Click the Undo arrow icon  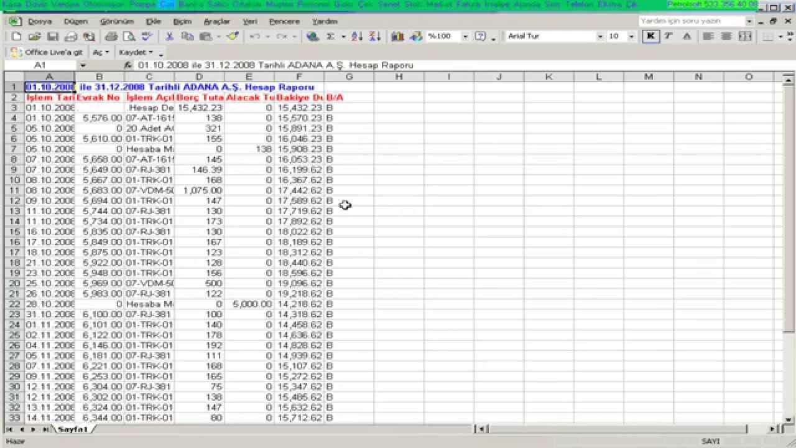point(254,37)
